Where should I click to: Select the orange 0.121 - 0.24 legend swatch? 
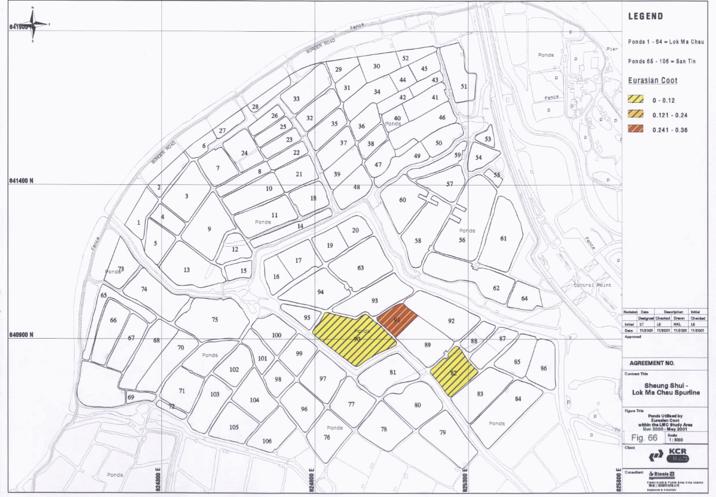click(635, 115)
